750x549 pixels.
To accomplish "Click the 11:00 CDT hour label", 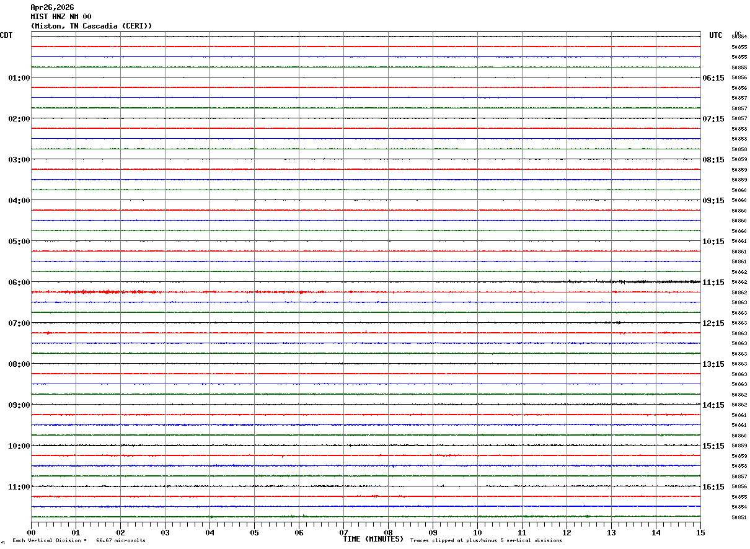I will point(19,487).
